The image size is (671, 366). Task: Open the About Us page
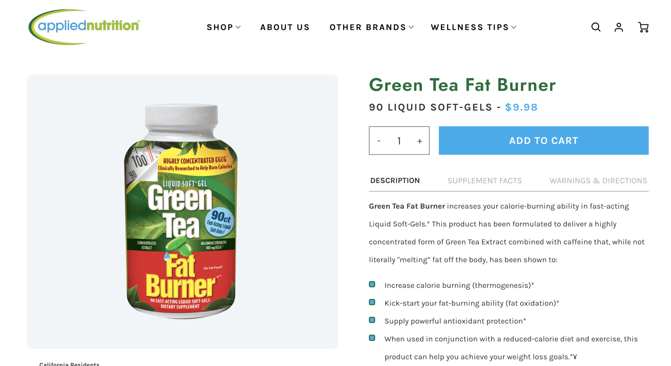coord(285,27)
